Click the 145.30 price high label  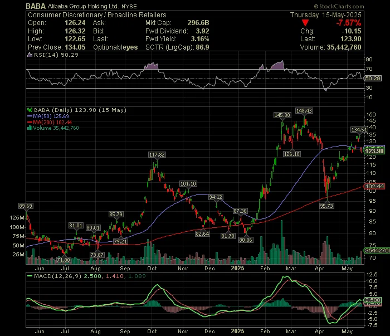point(282,115)
